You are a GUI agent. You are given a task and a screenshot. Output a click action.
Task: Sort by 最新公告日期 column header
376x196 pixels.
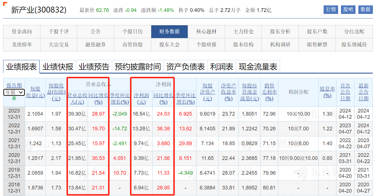pyautogui.click(x=363, y=92)
